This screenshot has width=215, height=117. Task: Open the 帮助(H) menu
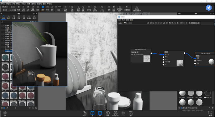point(49,4)
